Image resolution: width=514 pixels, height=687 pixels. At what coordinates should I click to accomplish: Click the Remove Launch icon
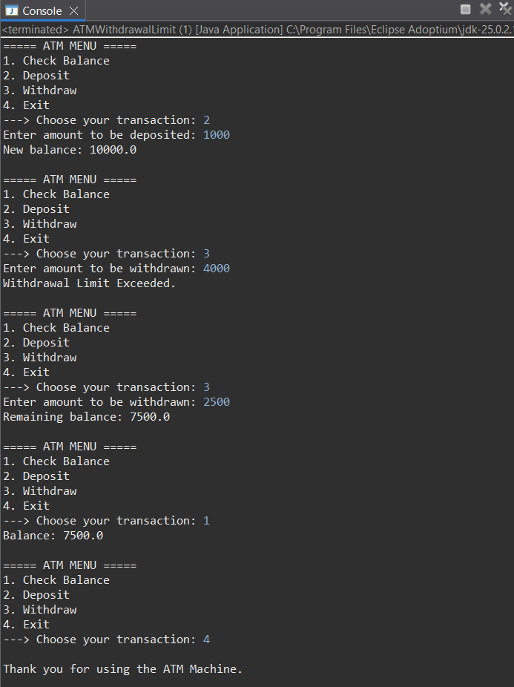[x=484, y=9]
